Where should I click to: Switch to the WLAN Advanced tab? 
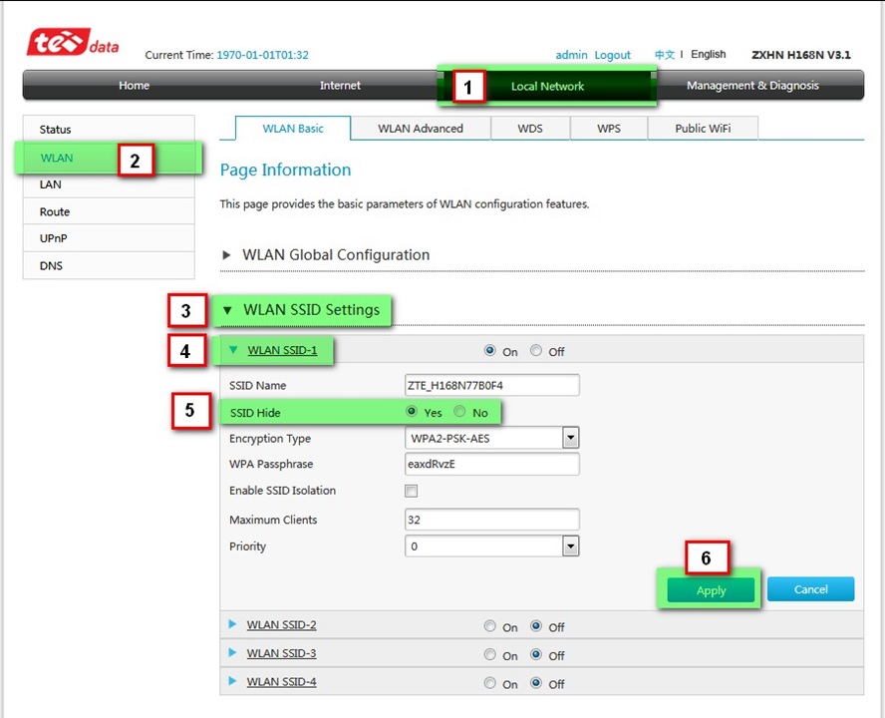420,129
